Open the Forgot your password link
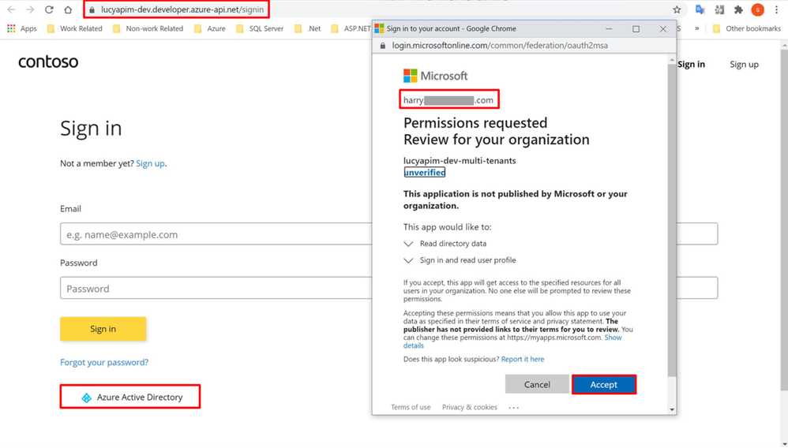788x448 pixels. click(104, 362)
